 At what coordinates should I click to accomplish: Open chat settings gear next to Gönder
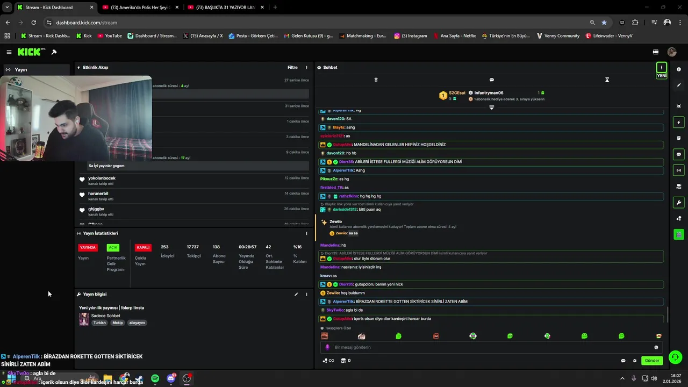click(634, 361)
